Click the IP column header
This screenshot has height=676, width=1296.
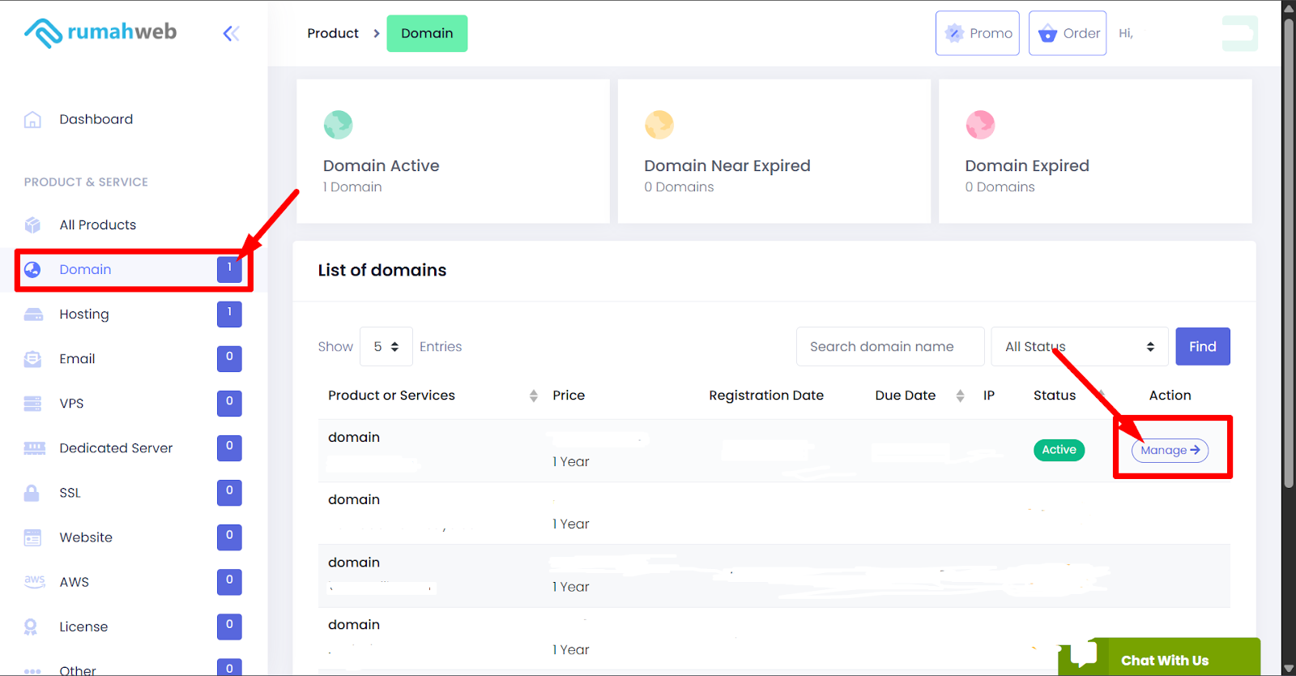[989, 396]
